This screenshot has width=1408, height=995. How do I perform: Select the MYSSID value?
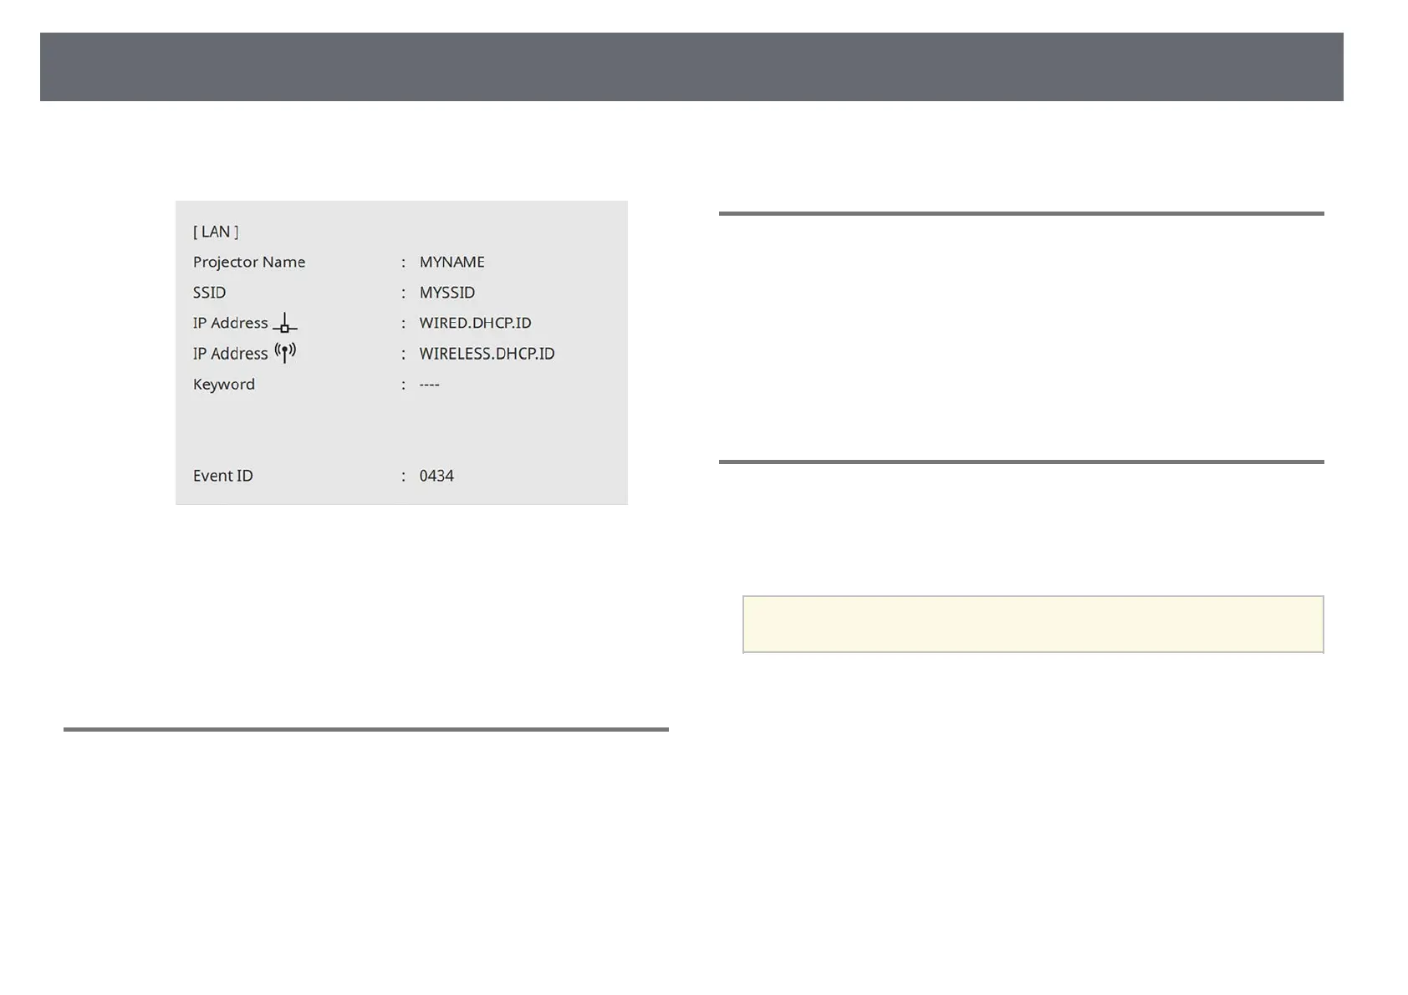point(447,293)
